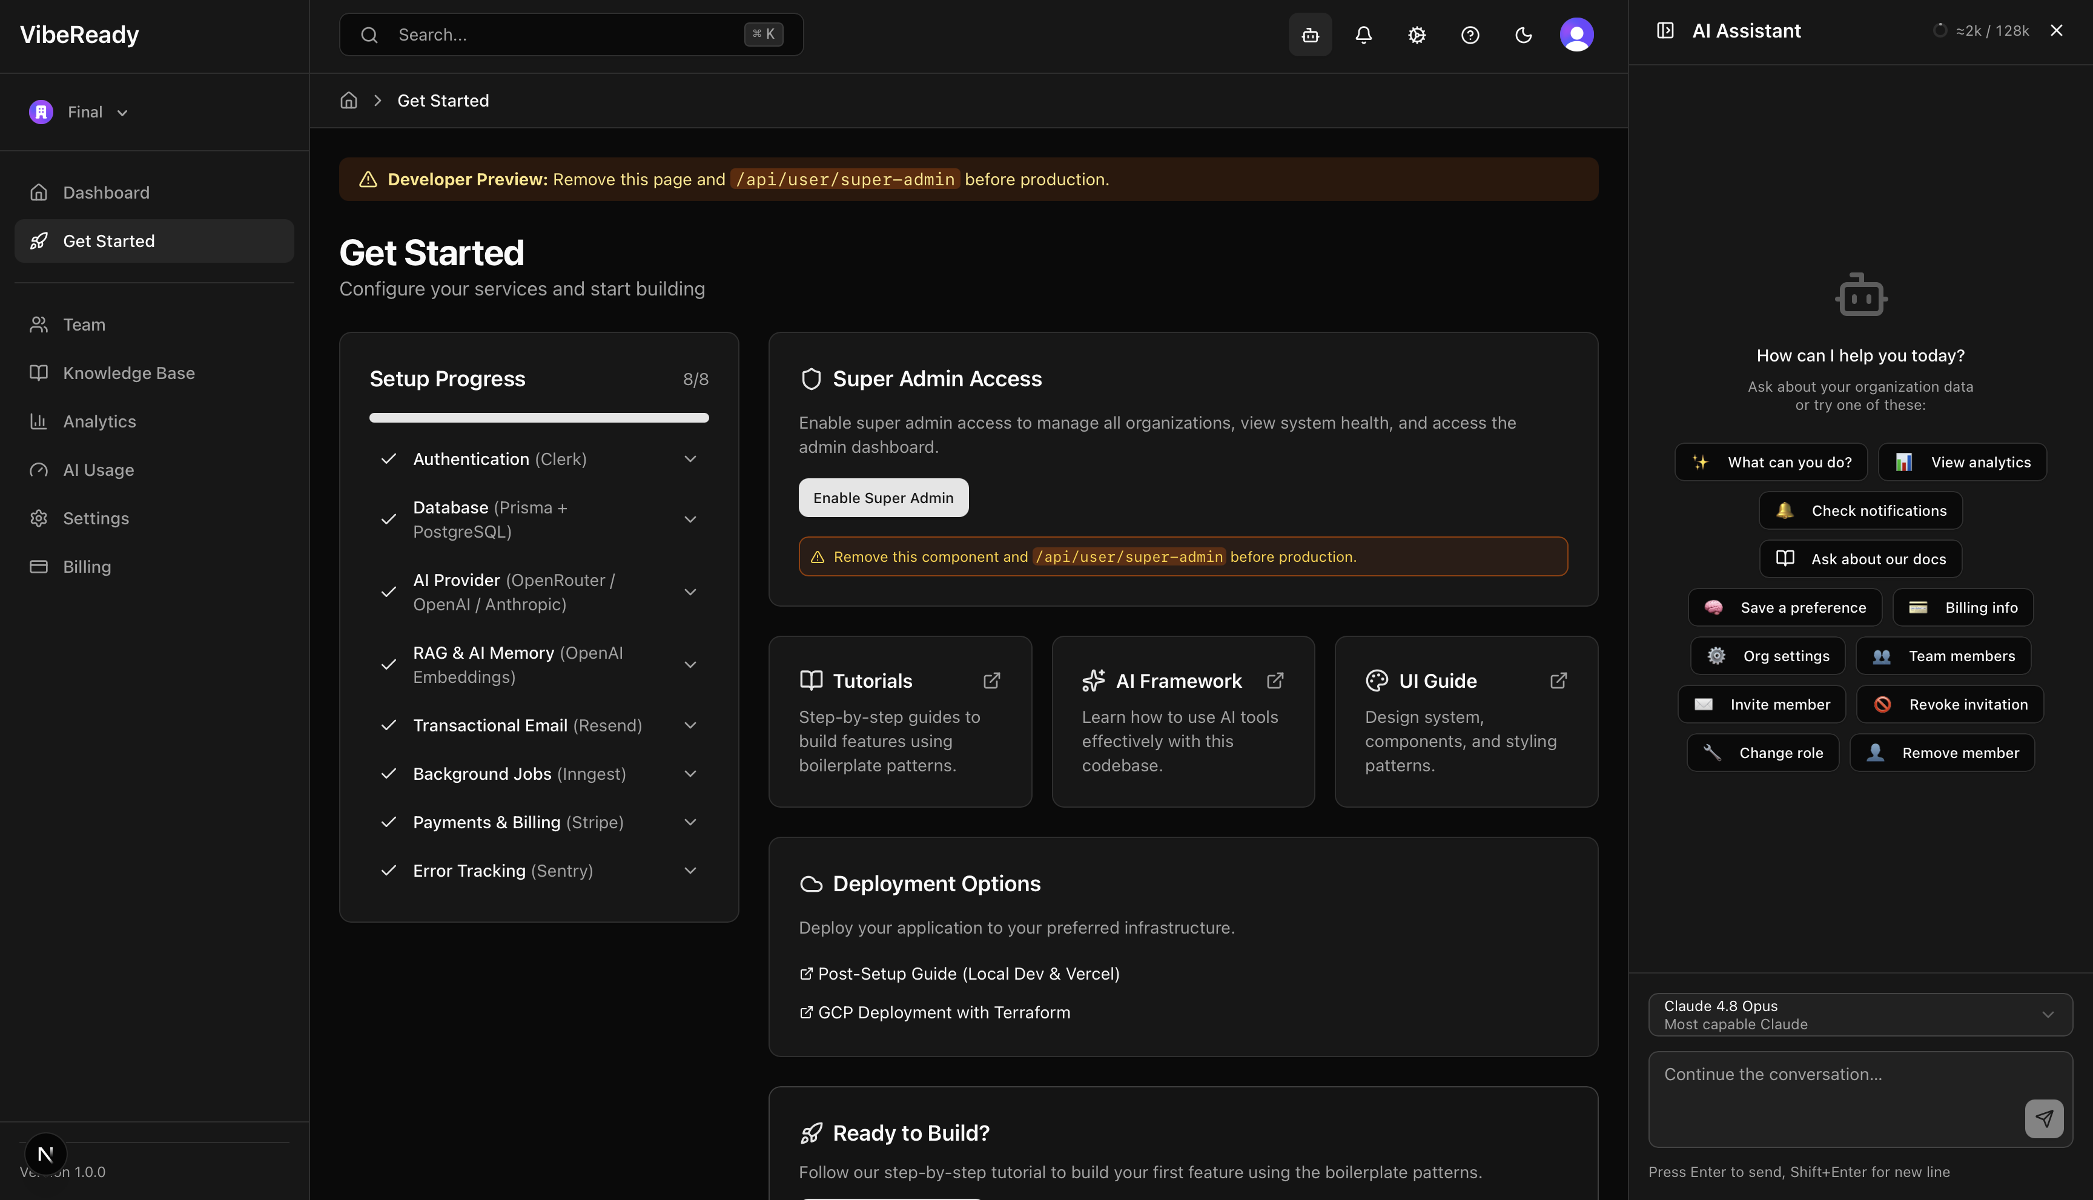Collapse the AI Assistant panel sidebar icon
Screen dimensions: 2093x1200
[1664, 30]
